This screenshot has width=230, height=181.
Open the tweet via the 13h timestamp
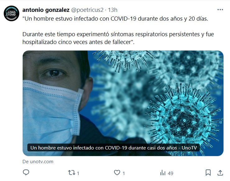point(113,10)
